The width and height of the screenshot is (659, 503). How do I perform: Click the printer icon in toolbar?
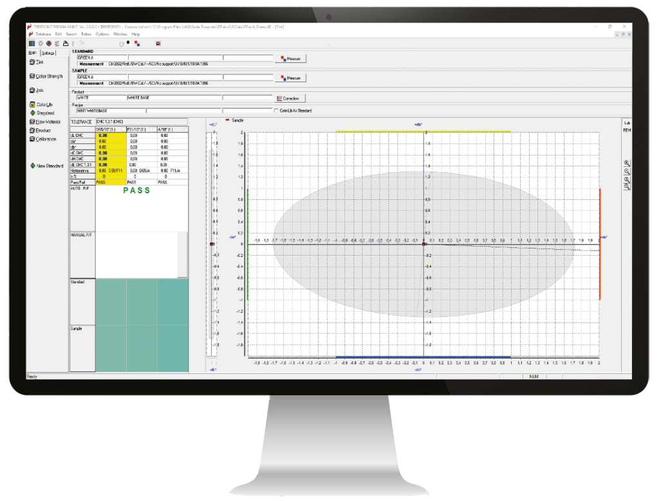(x=65, y=43)
